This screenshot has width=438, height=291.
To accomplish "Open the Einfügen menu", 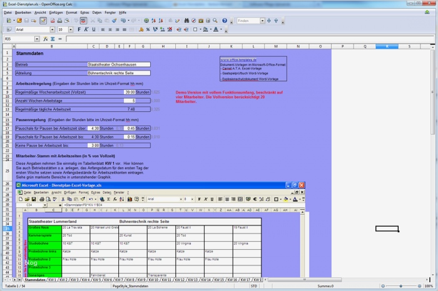I will (56, 12).
